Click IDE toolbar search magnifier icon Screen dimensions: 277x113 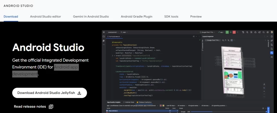263,32
